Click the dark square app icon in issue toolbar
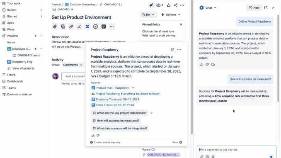 (x=104, y=27)
